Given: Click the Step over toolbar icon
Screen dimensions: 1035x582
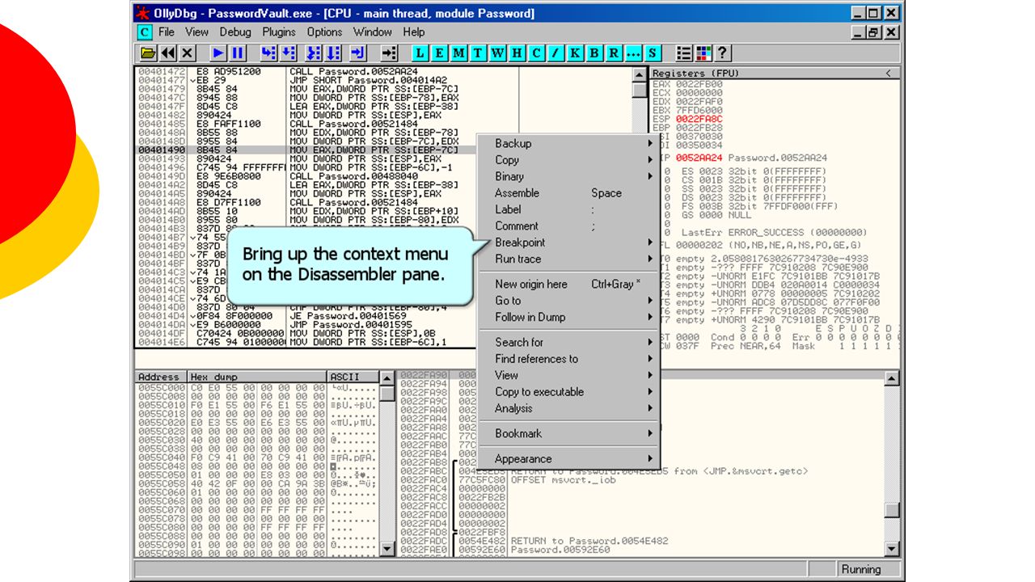Looking at the screenshot, I should [288, 53].
